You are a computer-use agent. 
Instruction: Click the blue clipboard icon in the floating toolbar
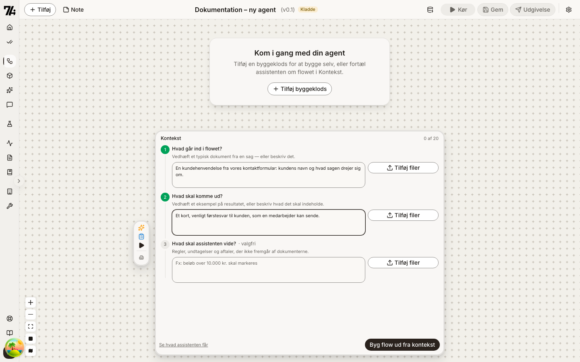tap(141, 237)
